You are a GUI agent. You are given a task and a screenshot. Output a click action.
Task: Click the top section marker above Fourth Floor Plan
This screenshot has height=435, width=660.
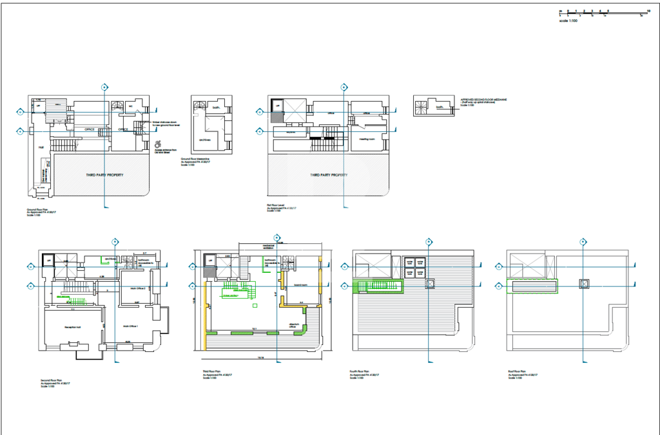tap(429, 241)
